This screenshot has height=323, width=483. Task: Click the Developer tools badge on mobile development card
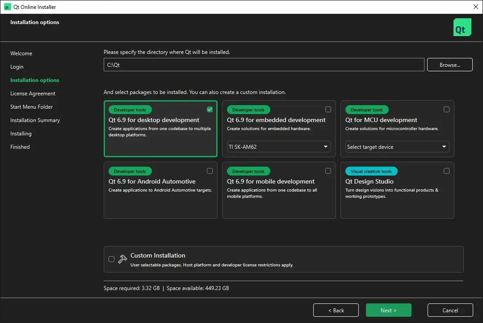(x=248, y=171)
